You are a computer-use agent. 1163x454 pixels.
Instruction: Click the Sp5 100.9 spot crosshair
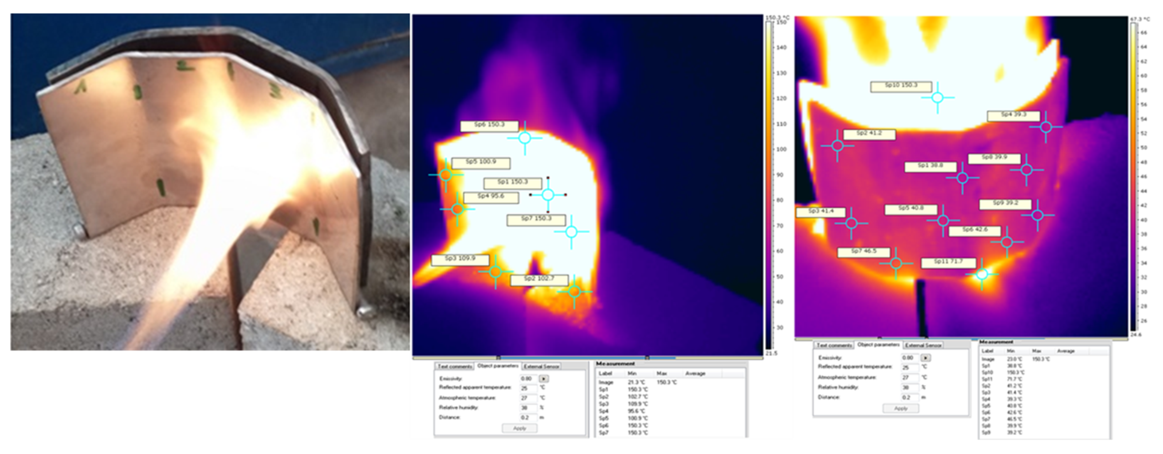[446, 175]
